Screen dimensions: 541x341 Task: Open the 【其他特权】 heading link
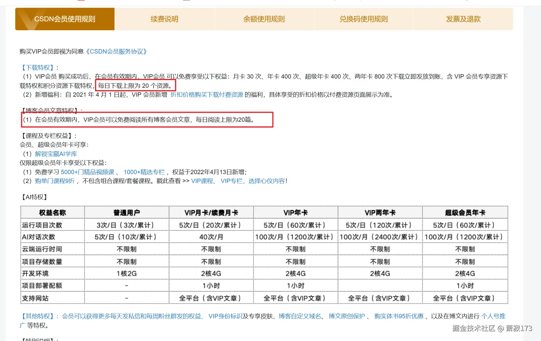tap(38, 316)
